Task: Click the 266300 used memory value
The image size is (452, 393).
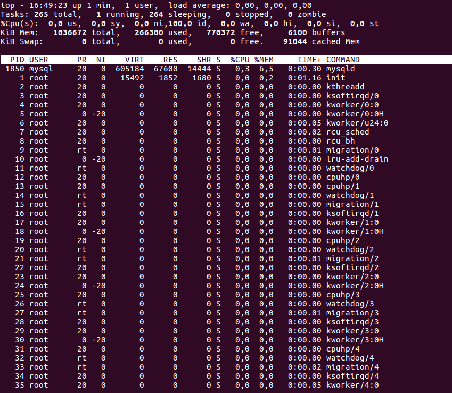Action: pyautogui.click(x=149, y=32)
